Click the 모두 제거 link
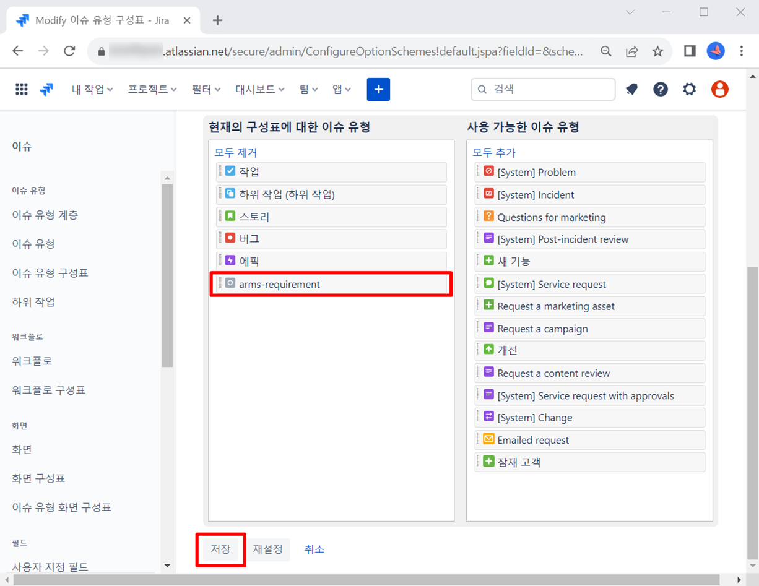Viewport: 759px width, 586px height. point(236,152)
